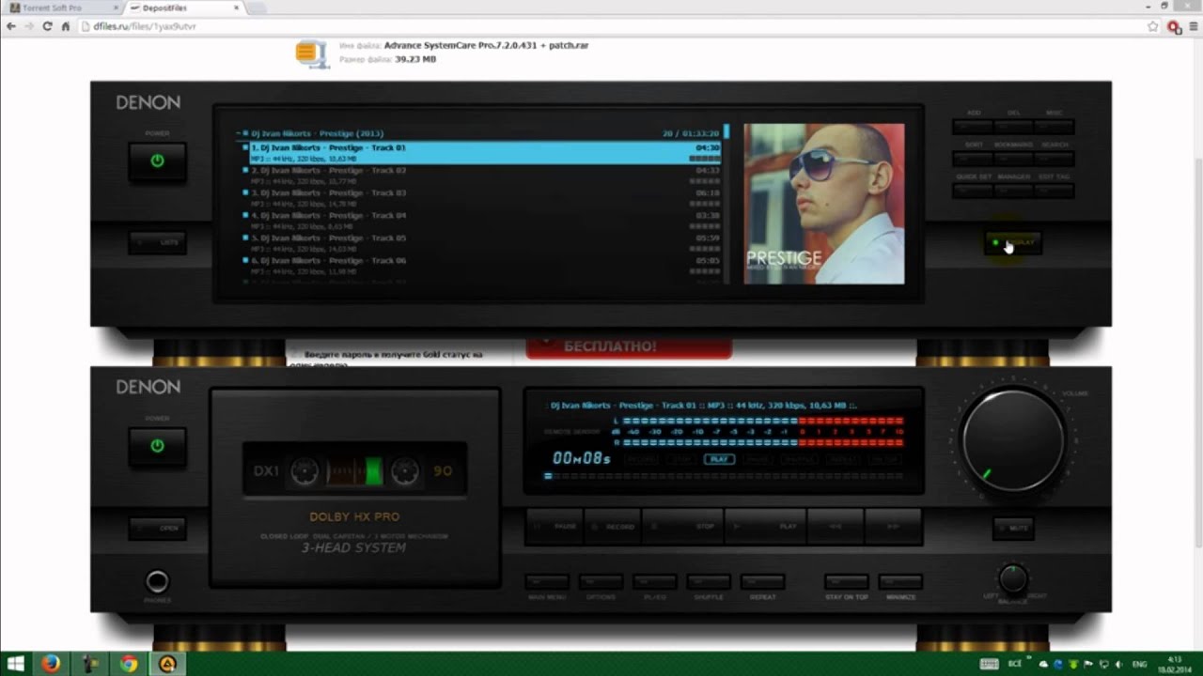The height and width of the screenshot is (676, 1203).
Task: Click the track seek progress bar
Action: point(724,476)
